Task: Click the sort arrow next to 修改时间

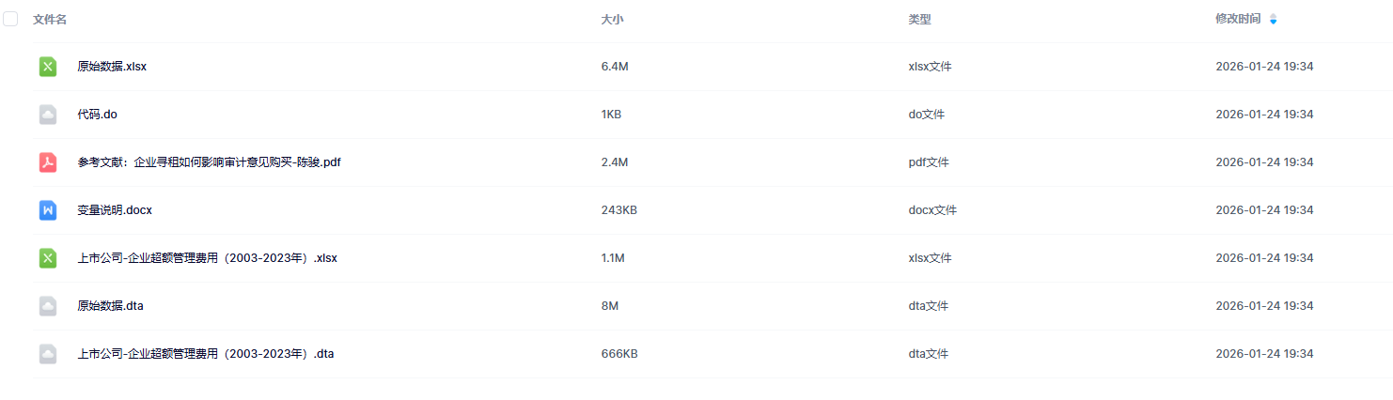Action: (x=1274, y=19)
